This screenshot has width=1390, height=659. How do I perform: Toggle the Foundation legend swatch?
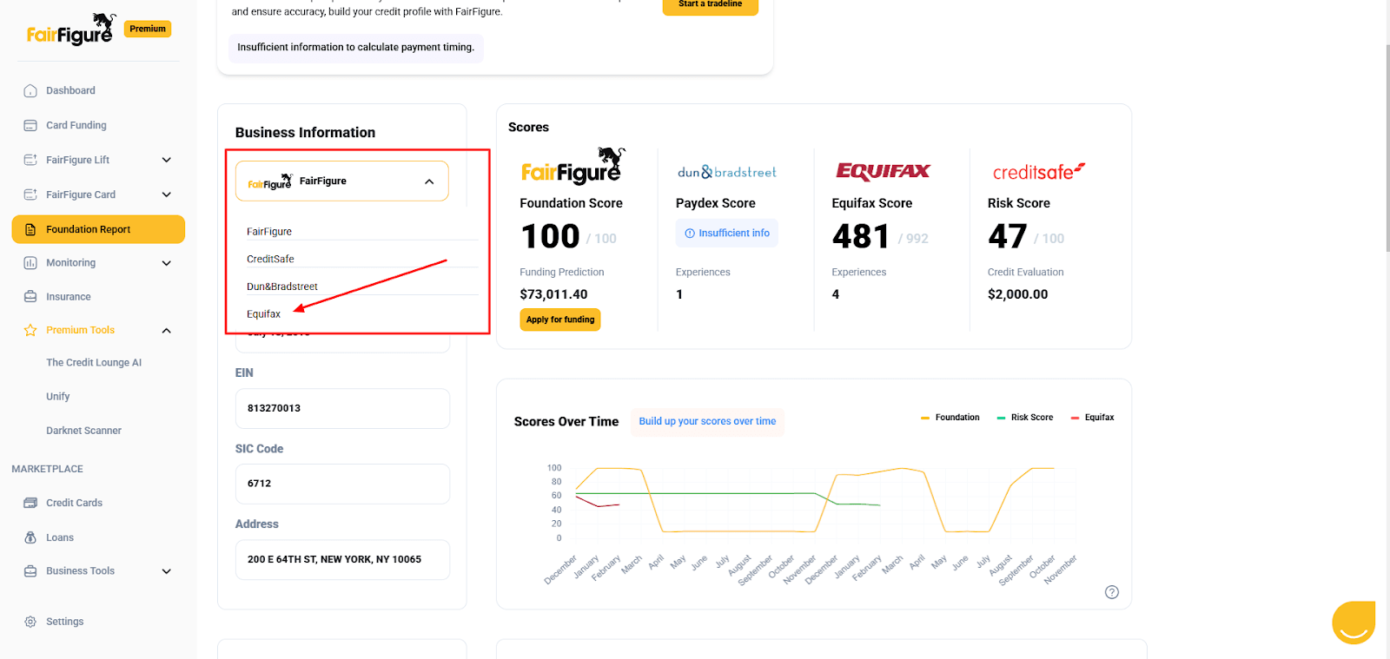coord(925,418)
